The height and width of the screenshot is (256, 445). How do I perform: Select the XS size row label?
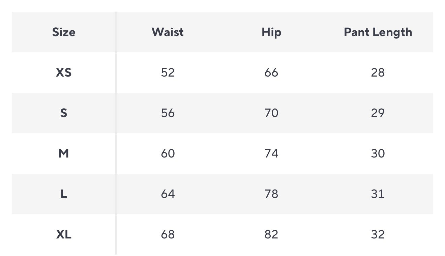64,73
